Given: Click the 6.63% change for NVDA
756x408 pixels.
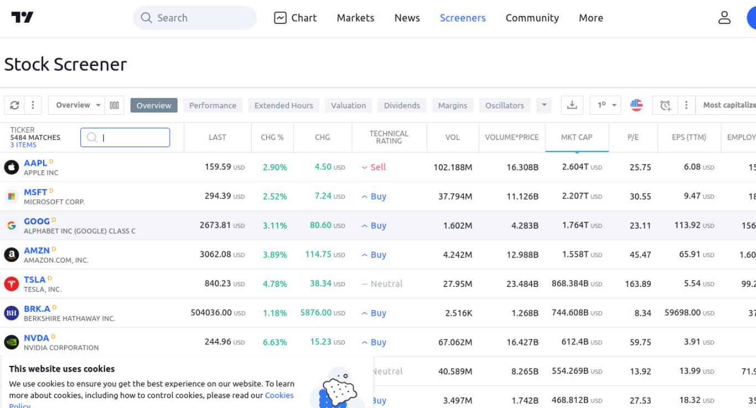Looking at the screenshot, I should pos(275,342).
